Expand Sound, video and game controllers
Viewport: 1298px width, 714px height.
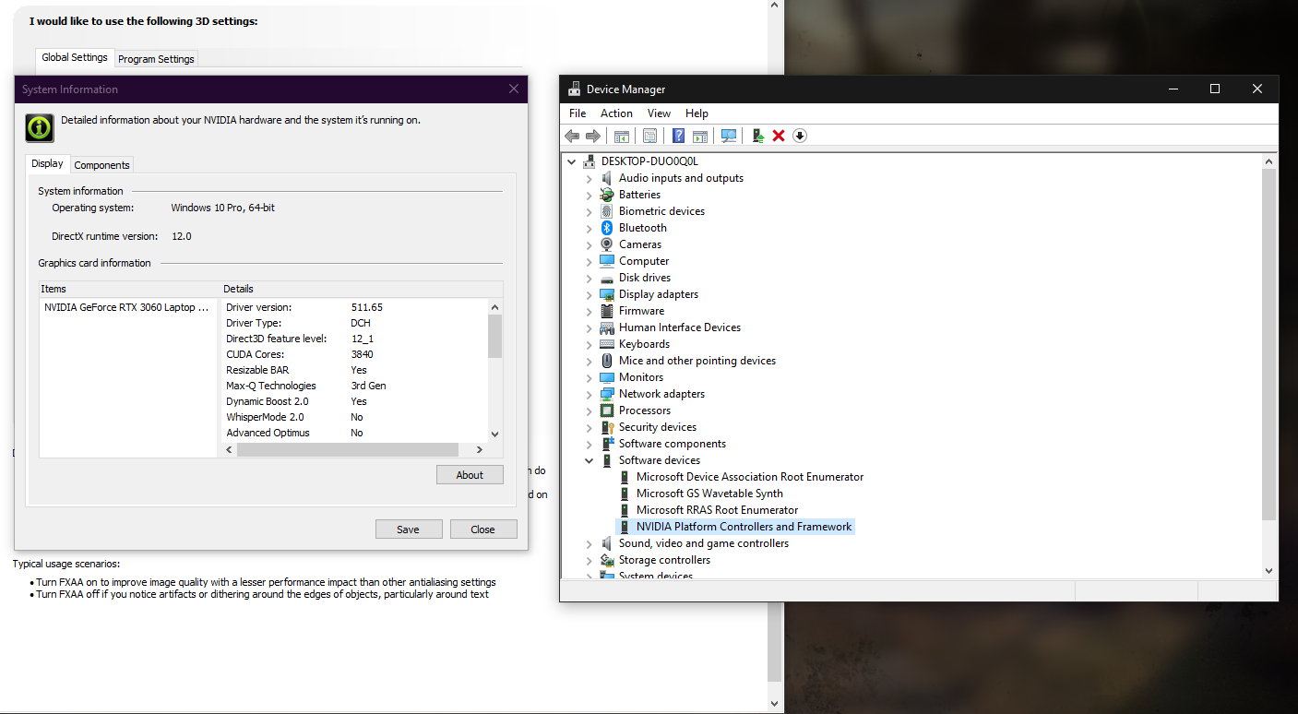[x=589, y=543]
